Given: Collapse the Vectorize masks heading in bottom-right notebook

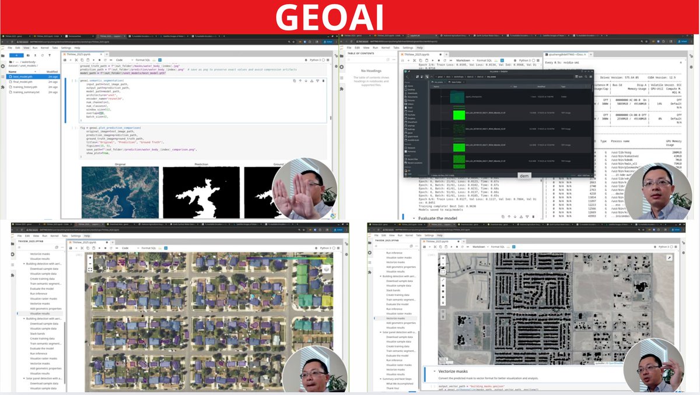Looking at the screenshot, I should [435, 371].
